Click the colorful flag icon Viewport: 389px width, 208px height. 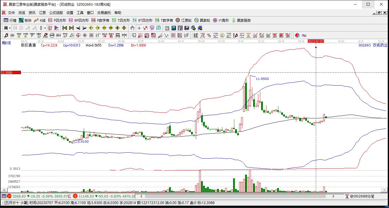pos(57,28)
